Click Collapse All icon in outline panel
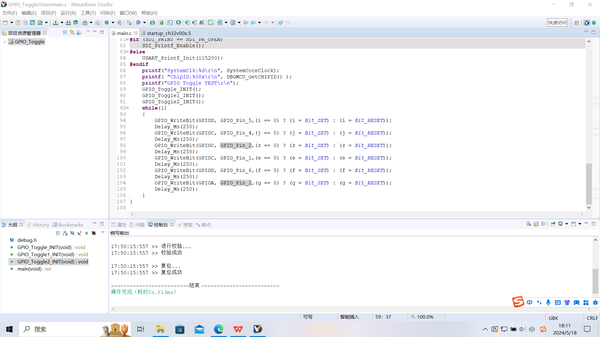 coord(58,233)
